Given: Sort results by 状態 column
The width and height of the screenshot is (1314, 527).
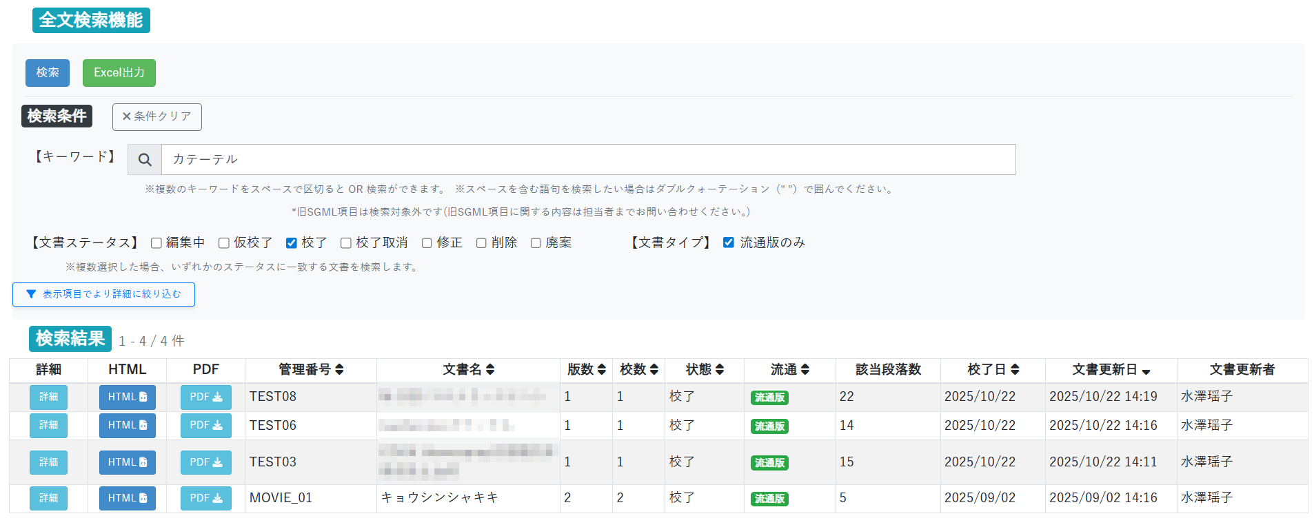Looking at the screenshot, I should 720,370.
